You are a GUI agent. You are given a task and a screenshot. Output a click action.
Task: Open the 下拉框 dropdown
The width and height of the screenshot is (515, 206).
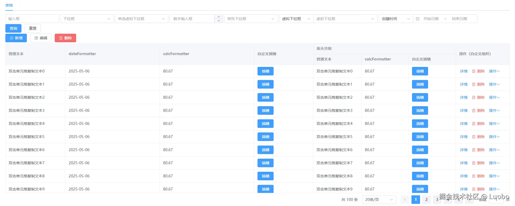click(x=87, y=19)
